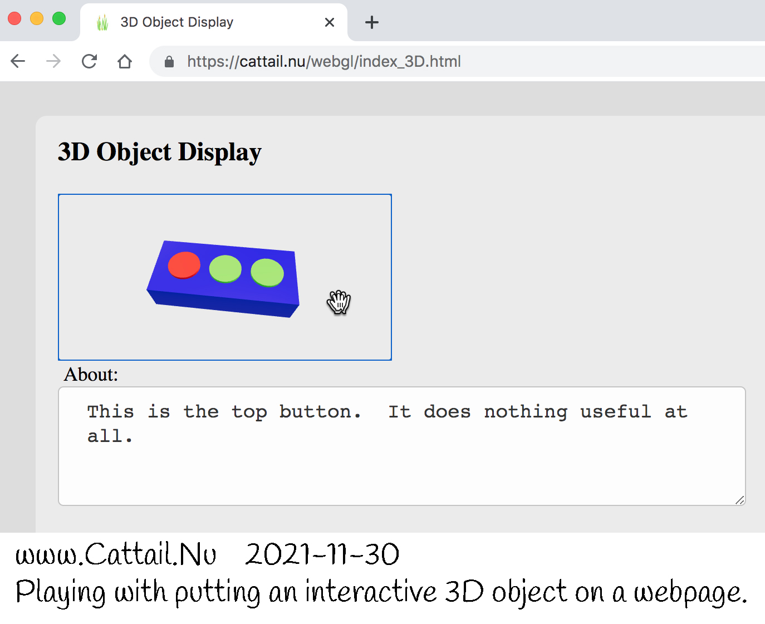
Task: Click the URL in the address bar
Action: 323,61
